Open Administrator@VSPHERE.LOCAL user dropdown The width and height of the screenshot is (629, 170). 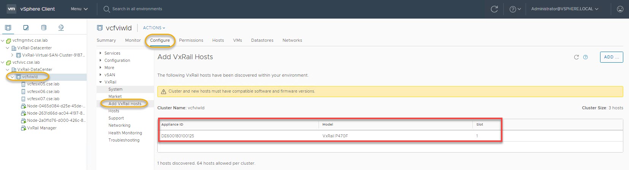[564, 9]
